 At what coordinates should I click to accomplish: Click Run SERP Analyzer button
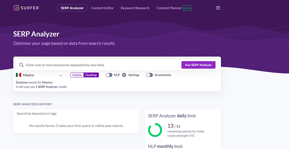click(x=198, y=65)
